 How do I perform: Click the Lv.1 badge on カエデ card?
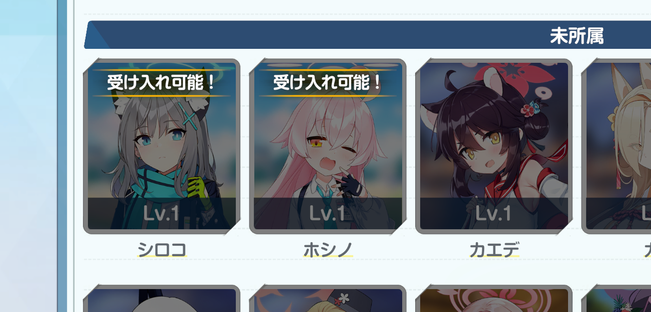[494, 213]
